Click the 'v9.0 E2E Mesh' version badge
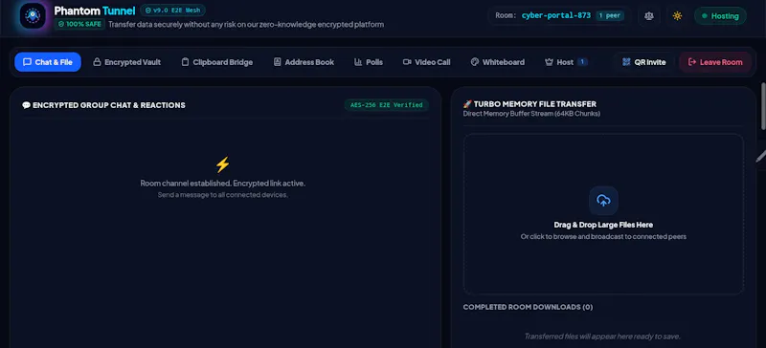766x348 pixels. point(173,10)
